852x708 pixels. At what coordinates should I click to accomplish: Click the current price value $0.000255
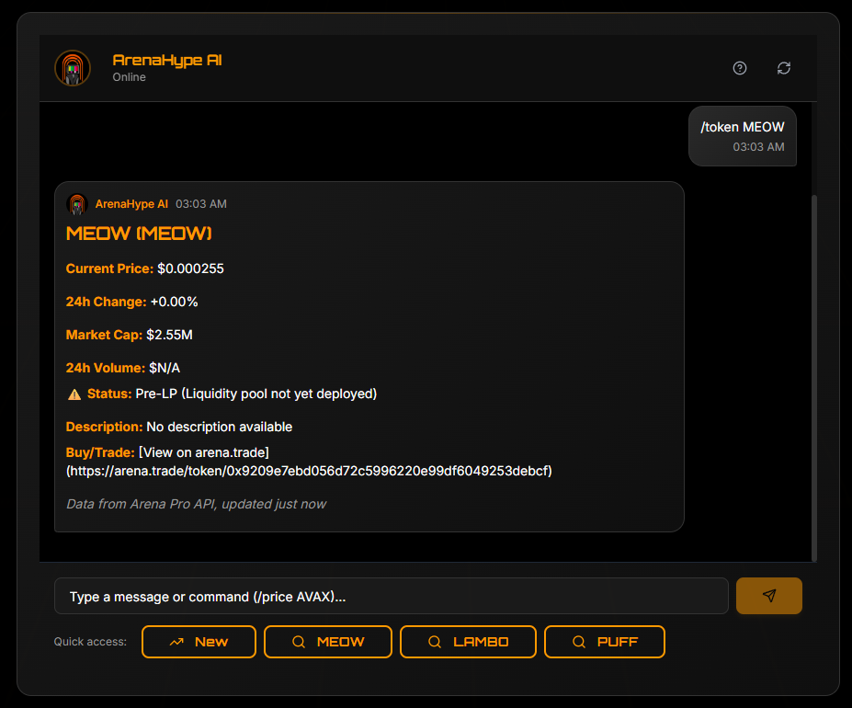[190, 268]
